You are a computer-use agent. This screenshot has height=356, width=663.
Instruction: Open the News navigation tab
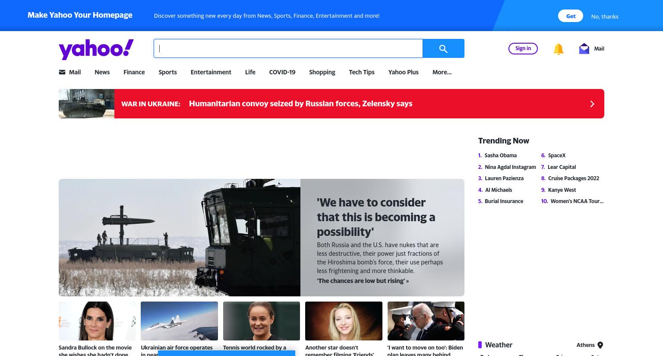102,72
